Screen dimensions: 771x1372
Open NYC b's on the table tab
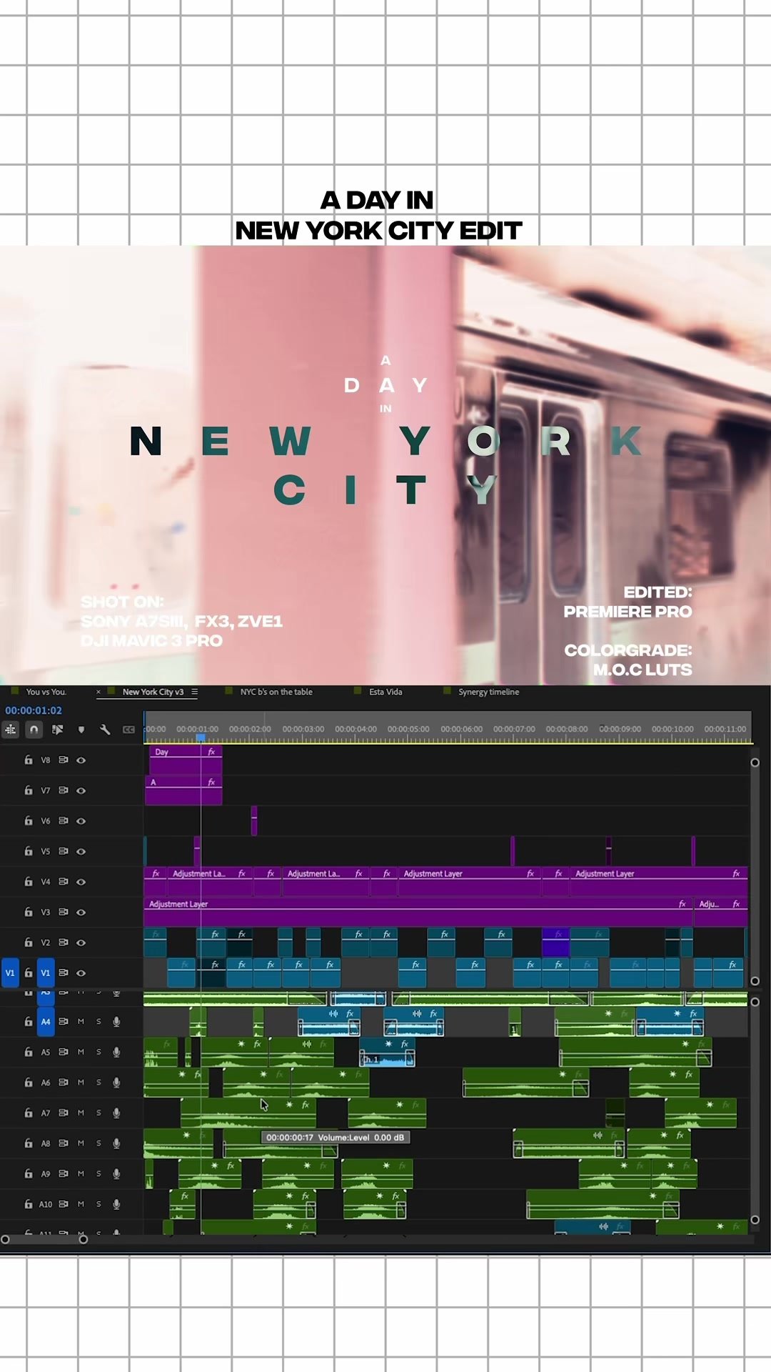pyautogui.click(x=276, y=692)
